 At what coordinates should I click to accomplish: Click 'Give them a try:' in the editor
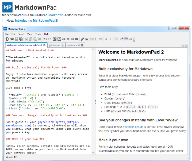(x=18, y=88)
